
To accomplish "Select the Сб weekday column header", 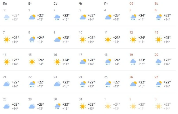I will point(131,4).
